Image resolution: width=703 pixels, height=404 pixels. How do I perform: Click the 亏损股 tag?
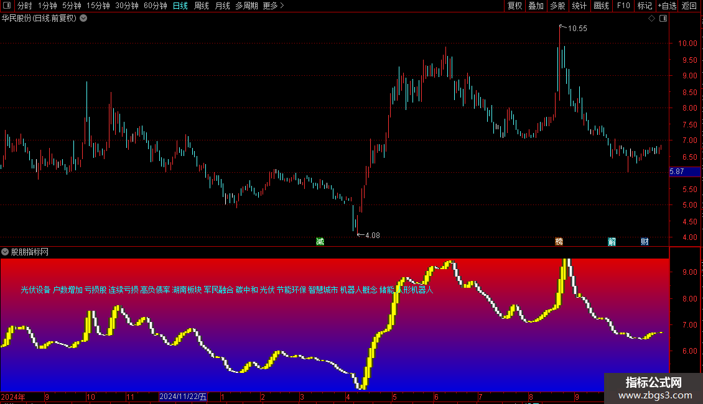96,290
